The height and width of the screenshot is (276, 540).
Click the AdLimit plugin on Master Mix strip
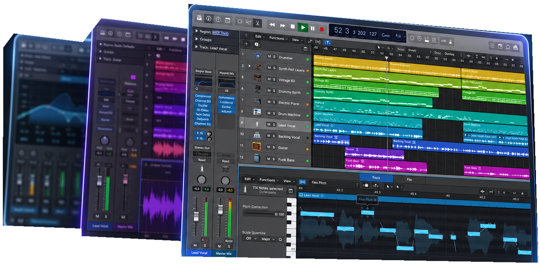click(x=227, y=111)
